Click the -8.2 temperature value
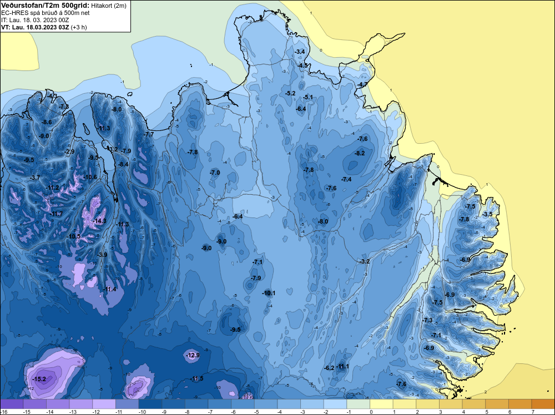The image size is (555, 415). tap(359, 153)
